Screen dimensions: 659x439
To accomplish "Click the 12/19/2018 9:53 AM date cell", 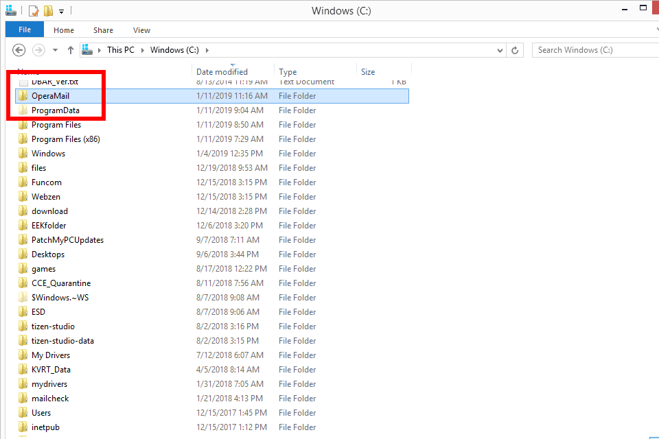I will click(232, 168).
